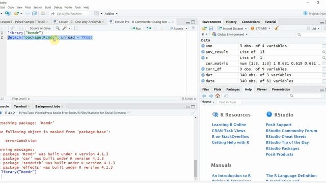Image resolution: width=326 pixels, height=183 pixels.
Task: Close the Lesson 9 - Paired Sample T Test.R tab
Action: coord(47,22)
